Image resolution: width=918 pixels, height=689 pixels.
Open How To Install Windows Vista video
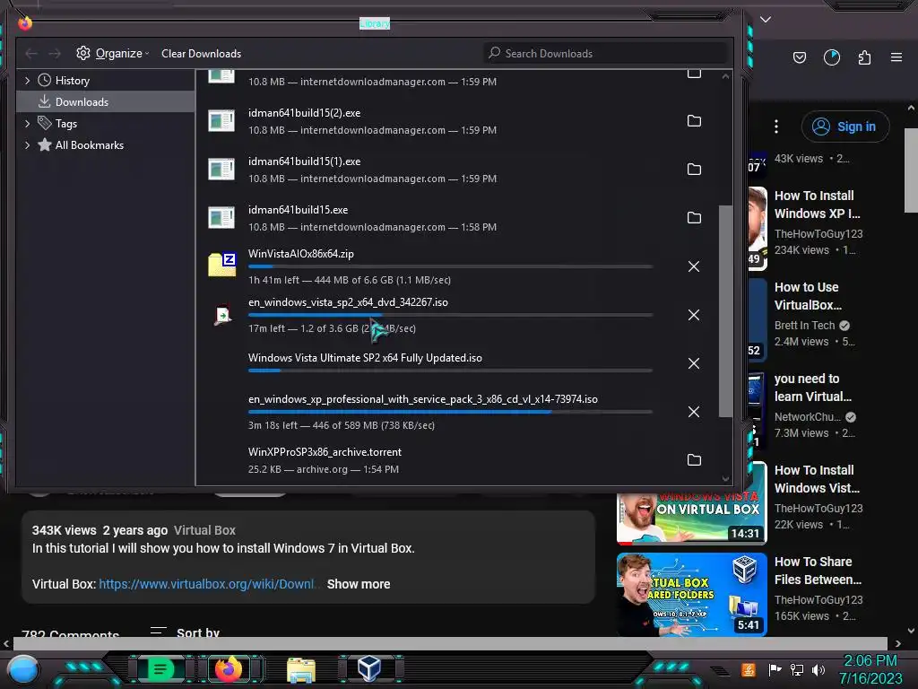click(x=817, y=479)
